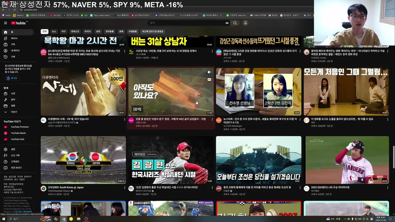This screenshot has height=222, width=395.
Task: Open the Twitch bookmark
Action: (x=6, y=15)
